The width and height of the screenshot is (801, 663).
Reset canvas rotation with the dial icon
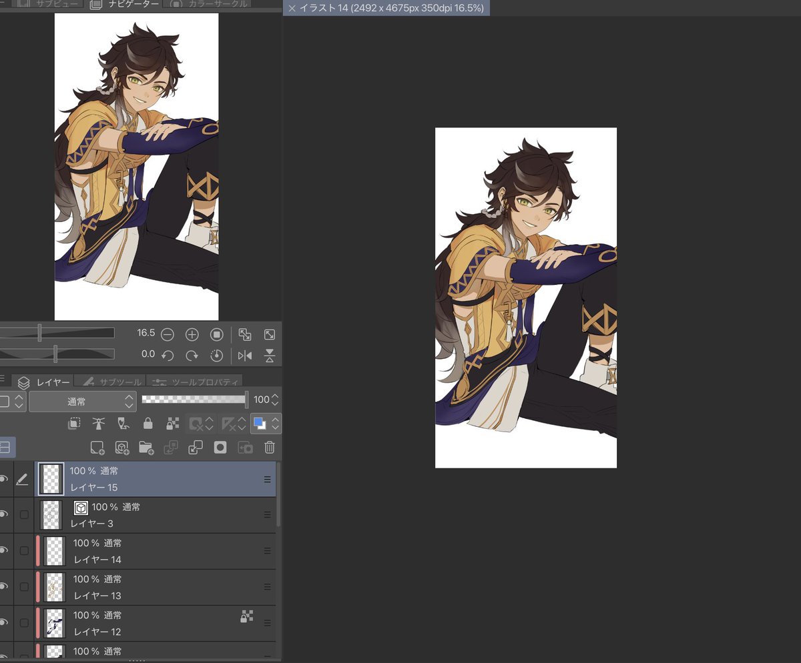217,356
